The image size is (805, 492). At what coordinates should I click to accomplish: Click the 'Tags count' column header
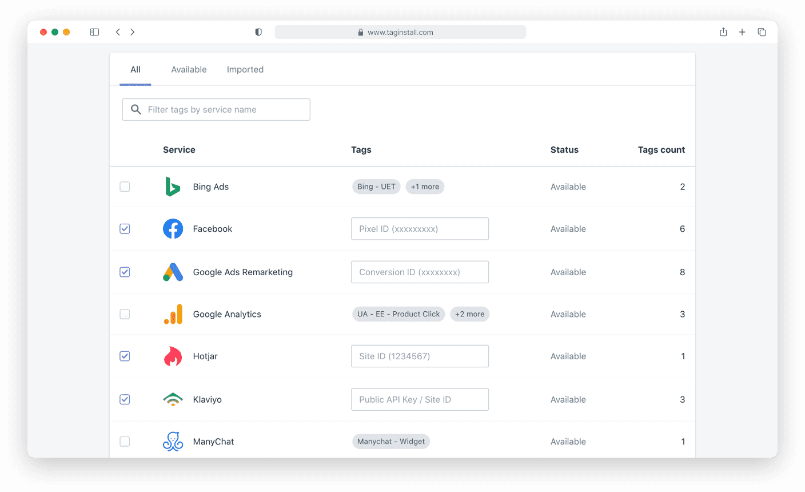point(661,150)
